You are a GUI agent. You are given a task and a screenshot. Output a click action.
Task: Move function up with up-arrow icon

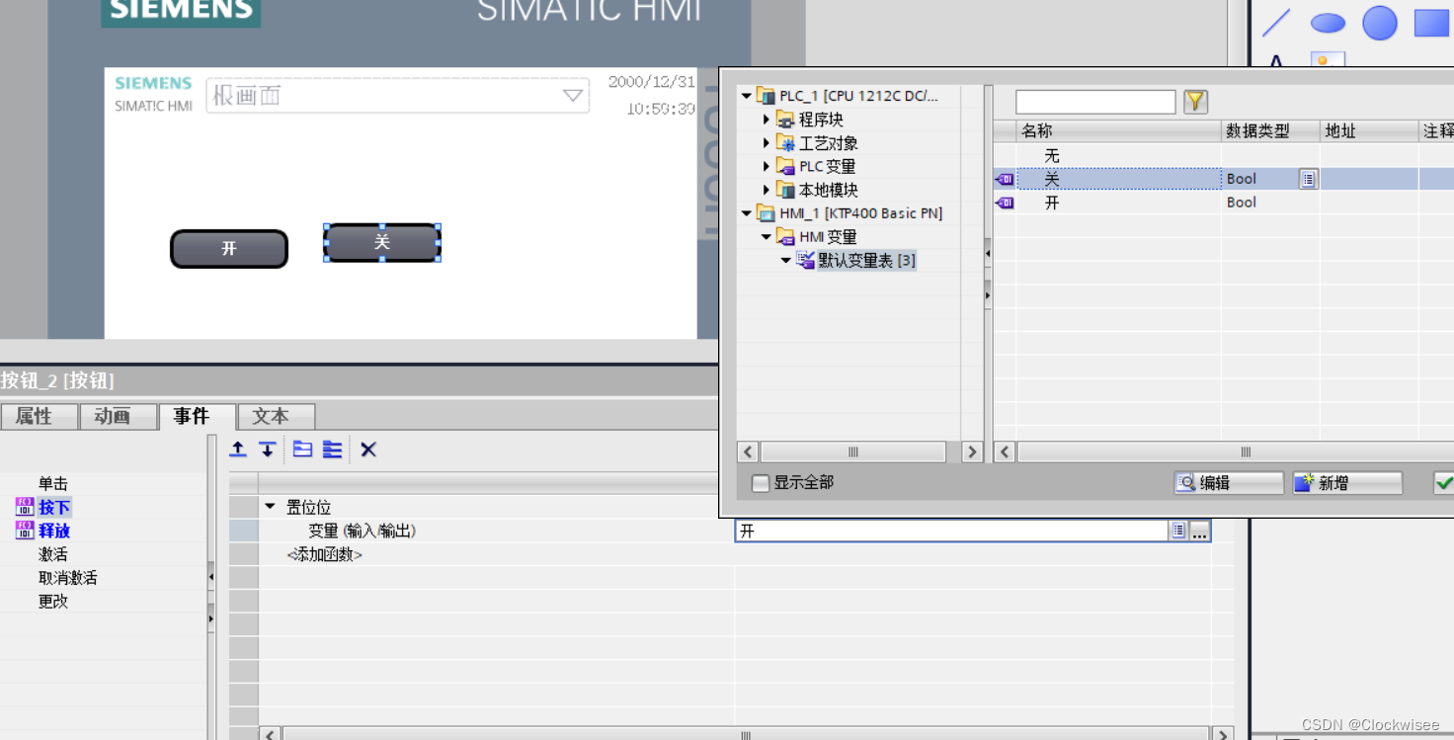point(238,450)
